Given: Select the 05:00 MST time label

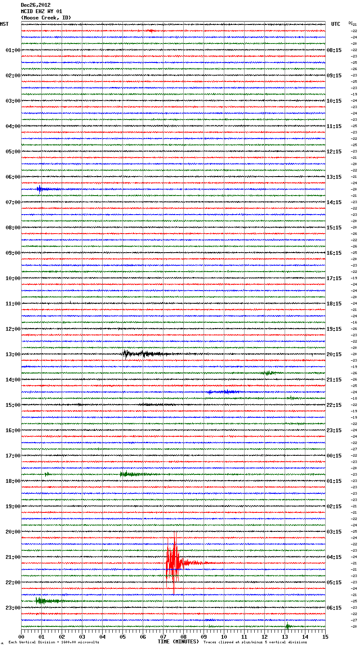Looking at the screenshot, I should [13, 152].
